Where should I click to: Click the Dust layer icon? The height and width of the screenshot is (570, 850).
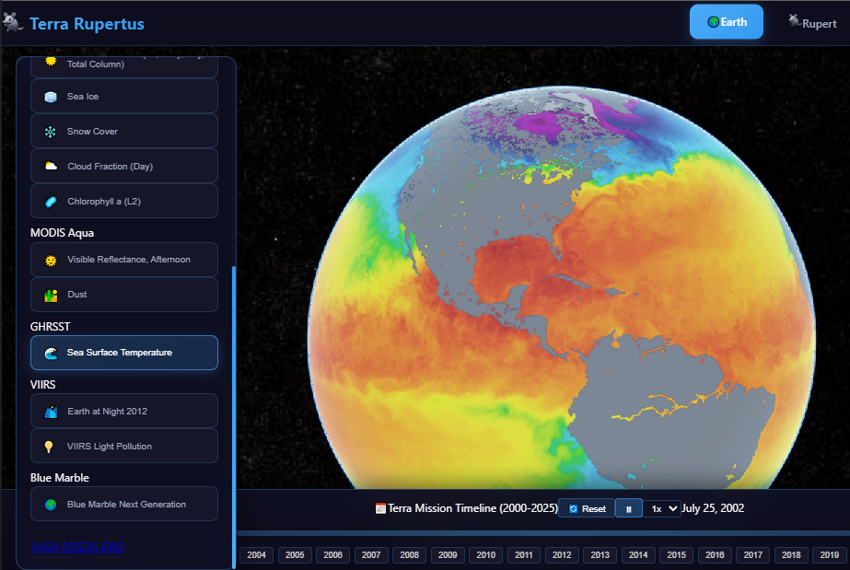coord(51,296)
